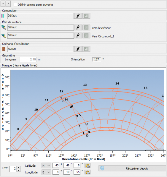Click the latitude degrees field showing 43

pyautogui.click(x=56, y=165)
